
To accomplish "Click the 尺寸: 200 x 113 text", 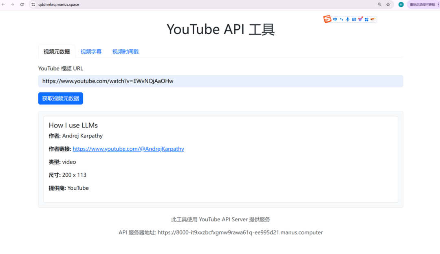I will 68,175.
